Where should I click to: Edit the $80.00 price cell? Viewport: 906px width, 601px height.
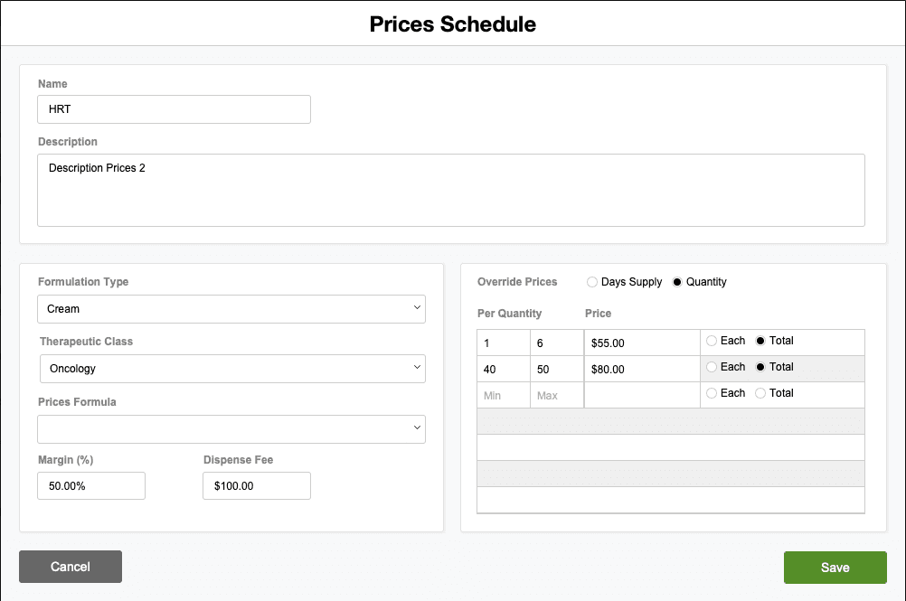[x=642, y=370]
